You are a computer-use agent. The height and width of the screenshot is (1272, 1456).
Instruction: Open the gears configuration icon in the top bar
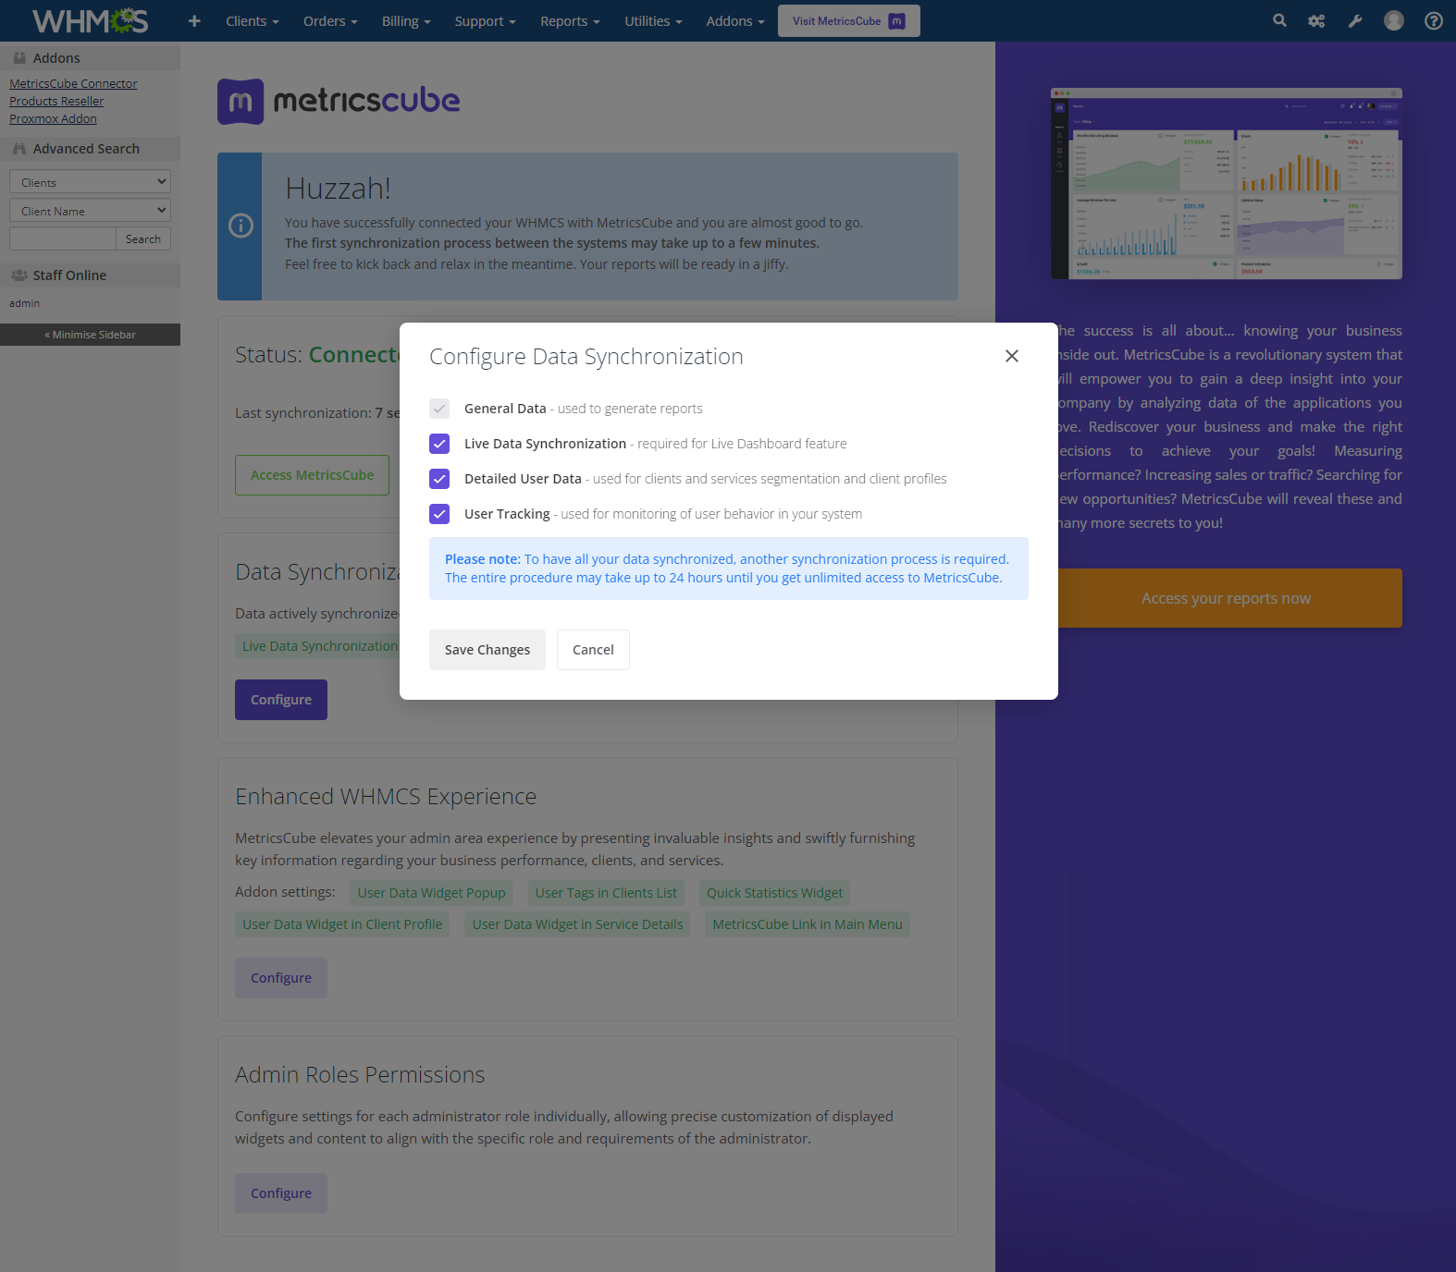1316,20
